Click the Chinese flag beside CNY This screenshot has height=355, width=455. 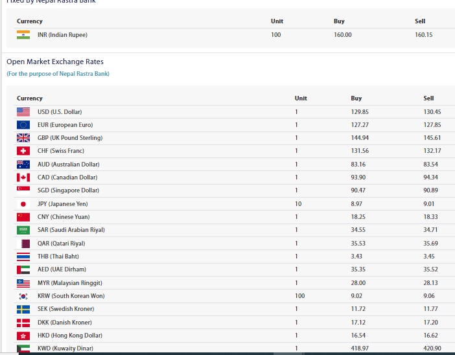click(x=23, y=217)
